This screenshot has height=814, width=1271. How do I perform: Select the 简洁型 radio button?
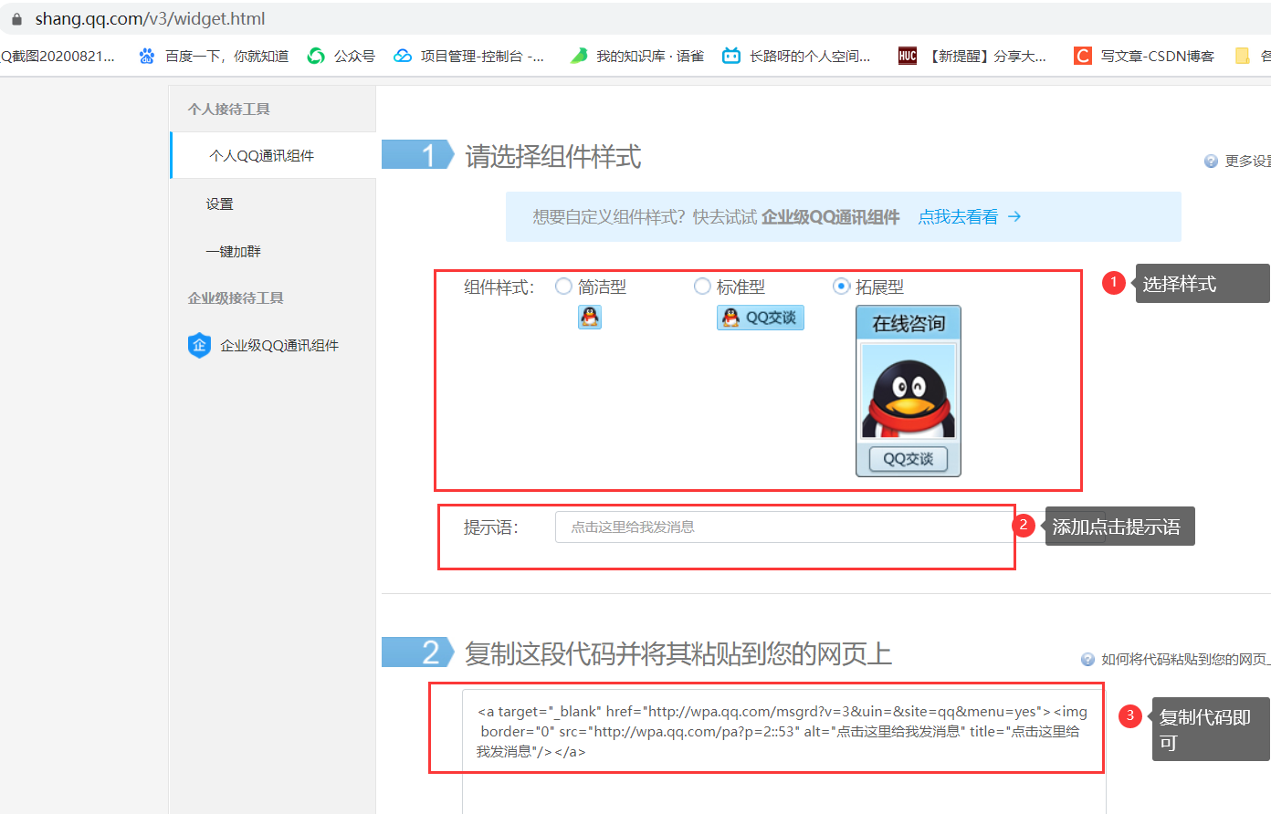pos(563,287)
